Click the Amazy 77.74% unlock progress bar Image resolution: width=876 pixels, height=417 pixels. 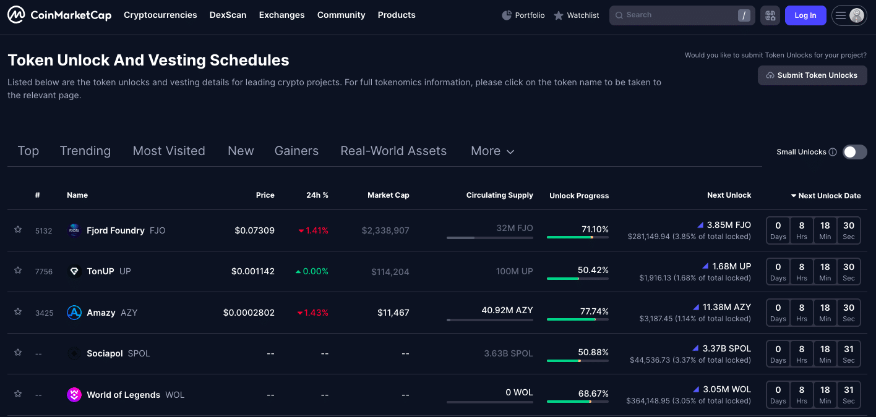click(578, 319)
